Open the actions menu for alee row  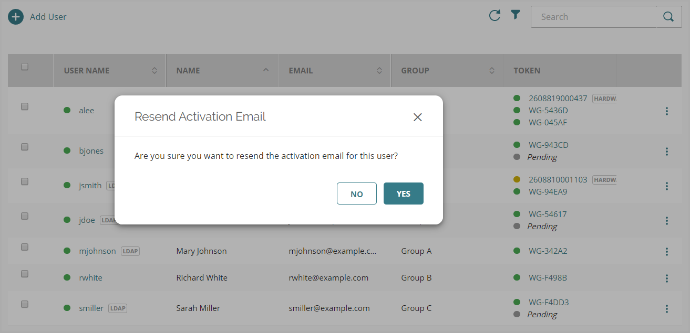(x=666, y=111)
